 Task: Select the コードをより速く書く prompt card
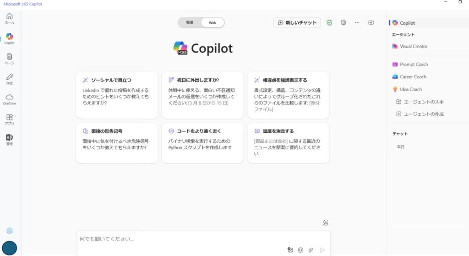tap(202, 143)
